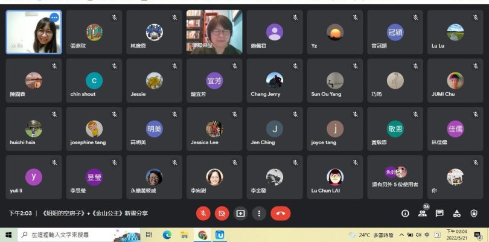Turn on the camera button

(x=222, y=213)
